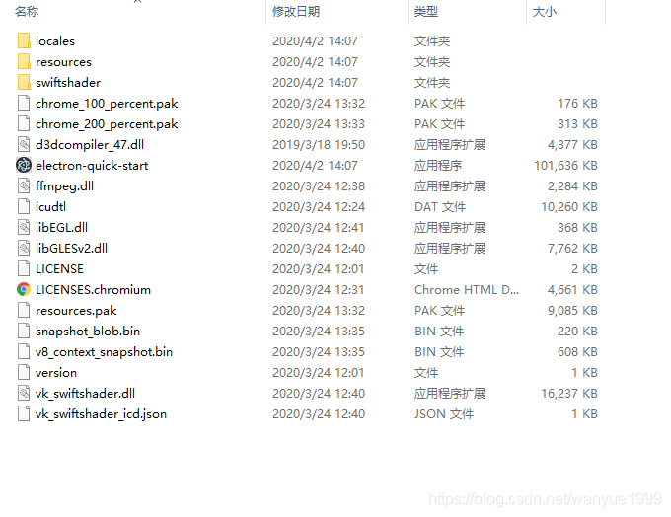This screenshot has width=671, height=517.
Task: Click the swiftshader folder icon
Action: pyautogui.click(x=24, y=82)
